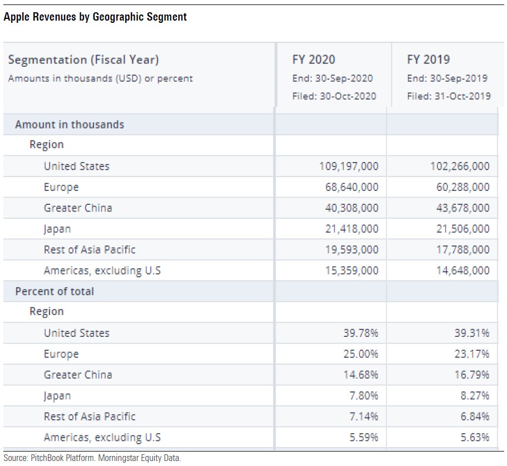Click the 5.59% Americas percentage cell
The image size is (507, 466).
pos(363,438)
